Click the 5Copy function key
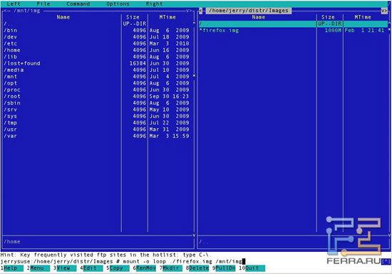This screenshot has width=392, height=274. pyautogui.click(x=118, y=268)
